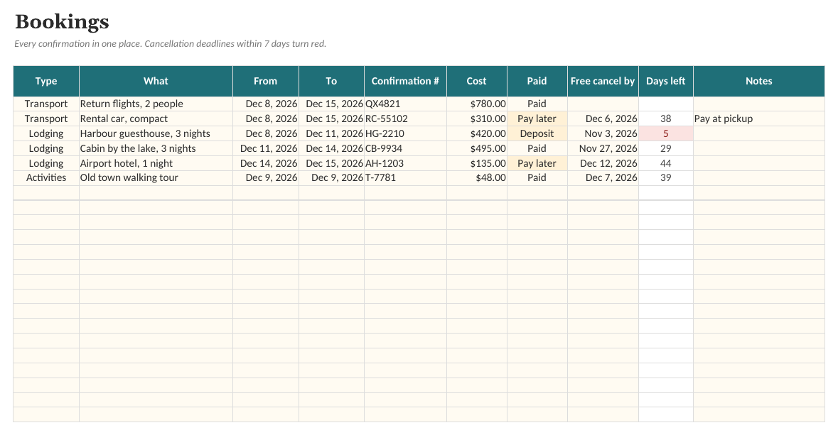This screenshot has width=838, height=435.
Task: Select the Cost column header
Action: (x=477, y=81)
